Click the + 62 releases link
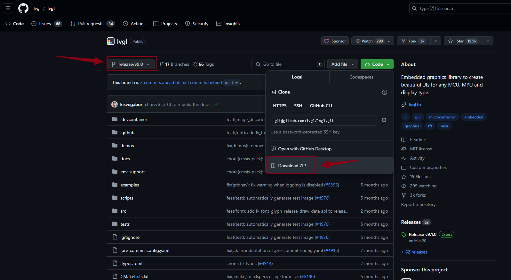 coord(414,252)
